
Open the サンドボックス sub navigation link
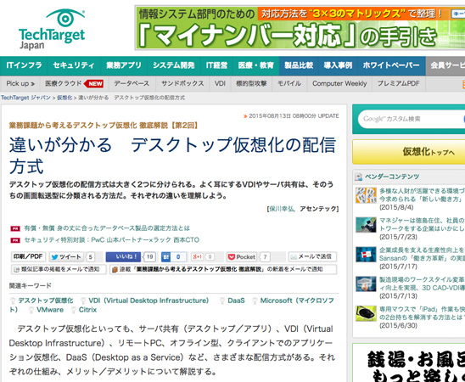coord(182,84)
